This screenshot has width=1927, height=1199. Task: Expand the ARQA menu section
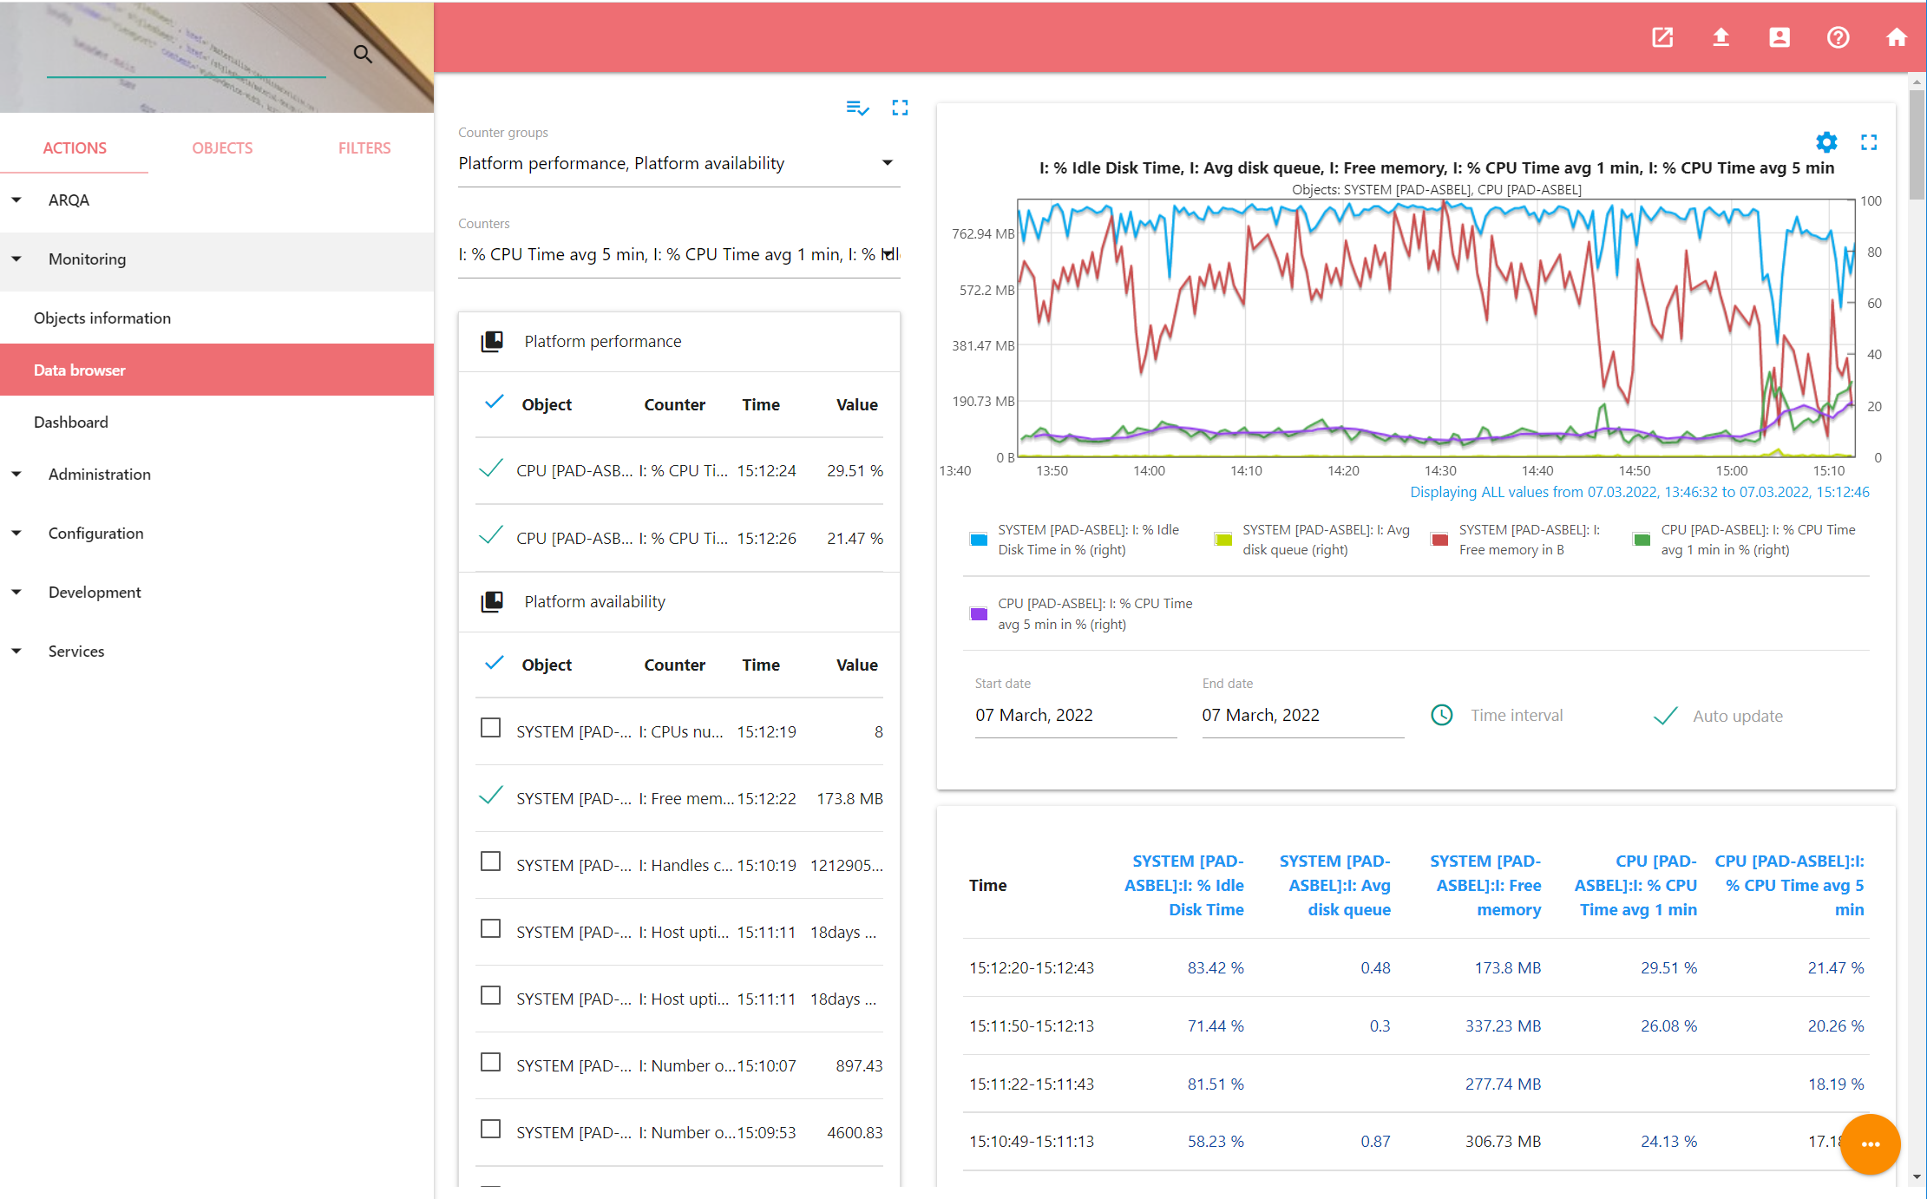click(x=217, y=200)
